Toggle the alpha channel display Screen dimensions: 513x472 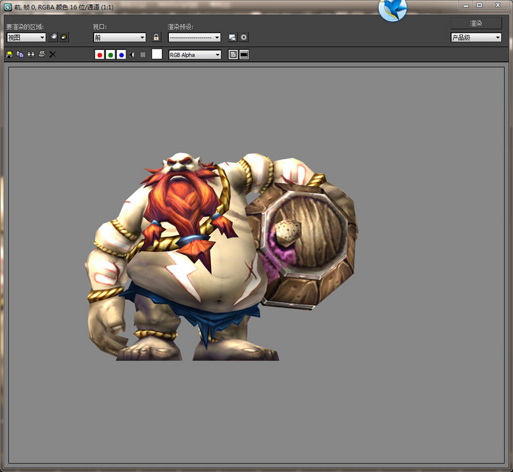[132, 55]
